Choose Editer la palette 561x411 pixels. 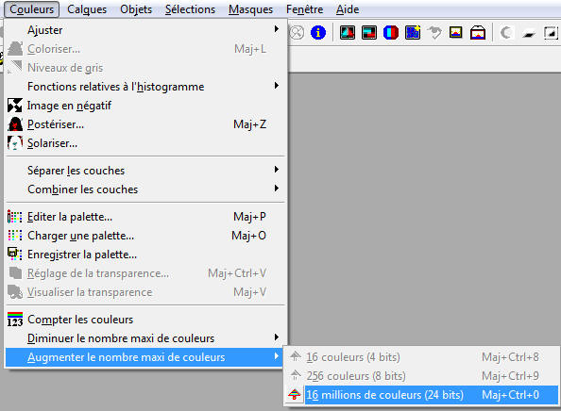coord(146,217)
